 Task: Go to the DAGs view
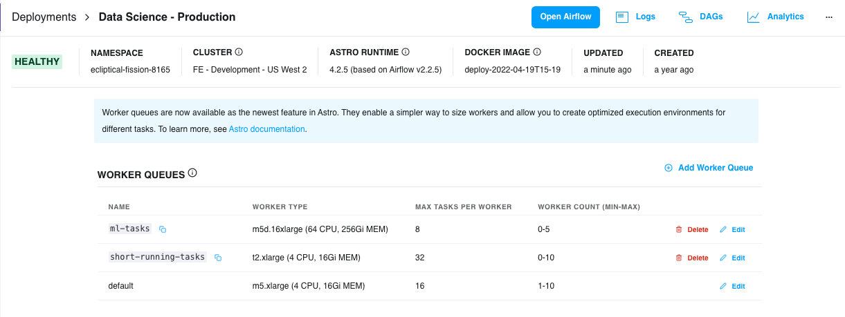pyautogui.click(x=700, y=17)
